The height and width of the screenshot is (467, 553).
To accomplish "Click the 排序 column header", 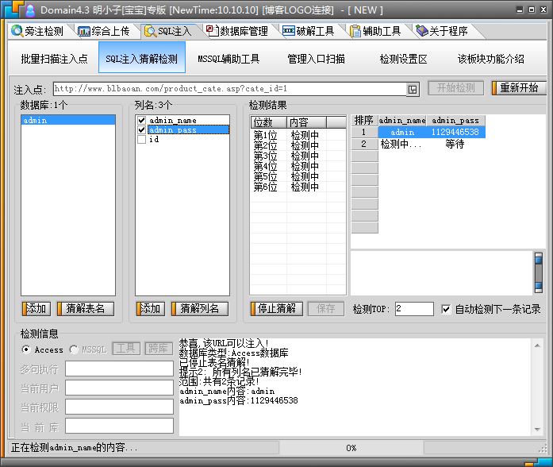I will [364, 121].
